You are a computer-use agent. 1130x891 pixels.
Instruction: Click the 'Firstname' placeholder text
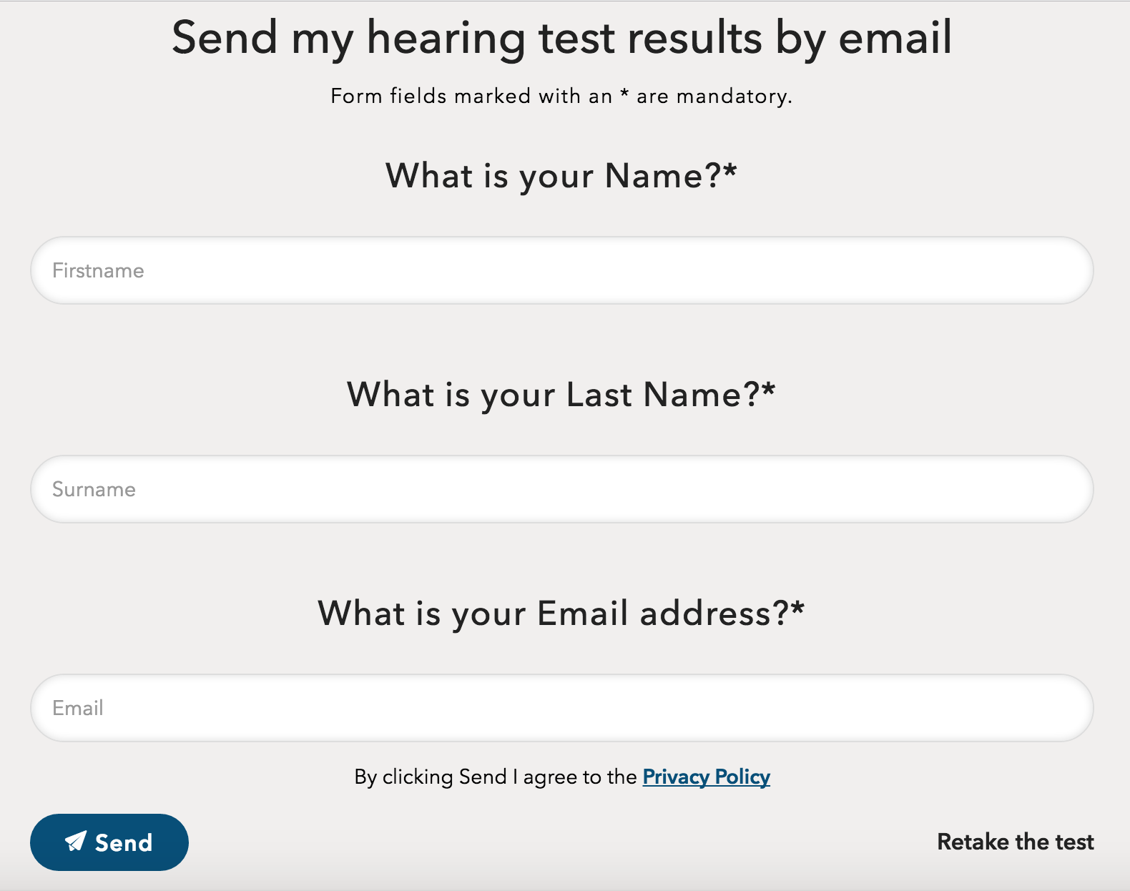(x=98, y=270)
